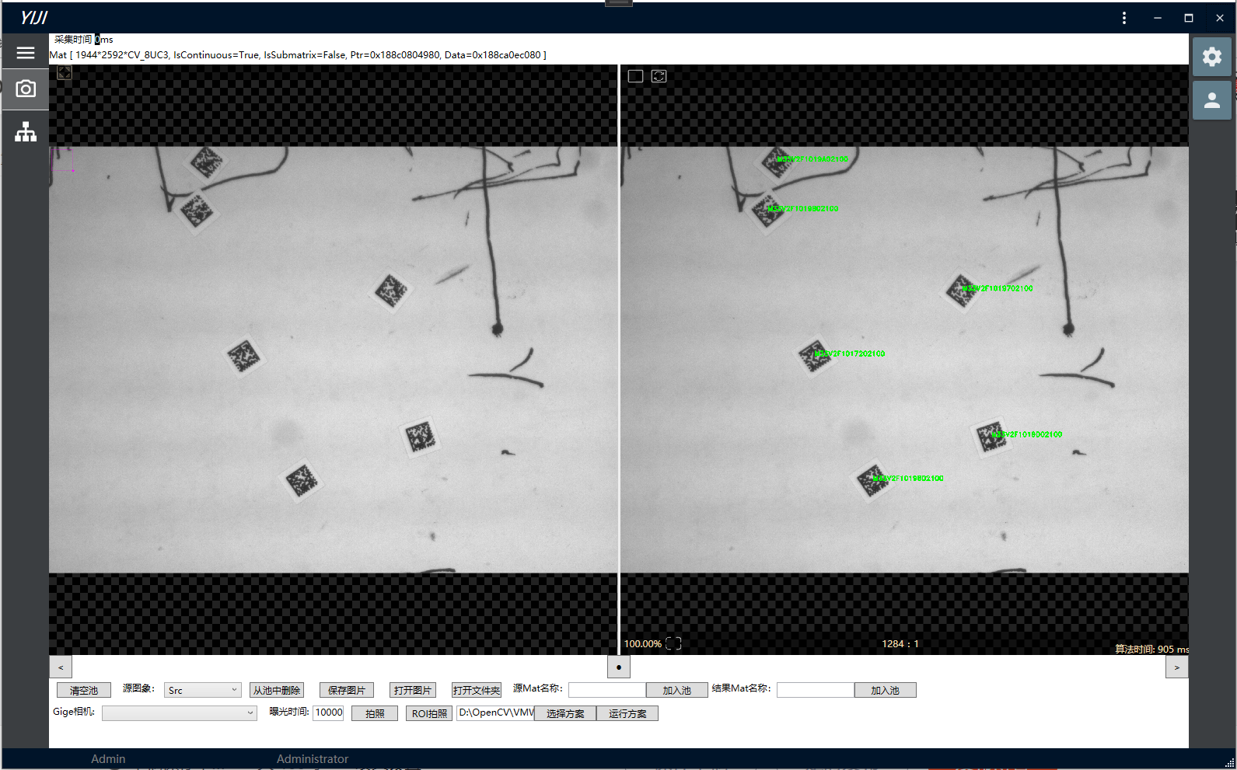Open the user profile icon
The image size is (1237, 770).
(x=1211, y=100)
